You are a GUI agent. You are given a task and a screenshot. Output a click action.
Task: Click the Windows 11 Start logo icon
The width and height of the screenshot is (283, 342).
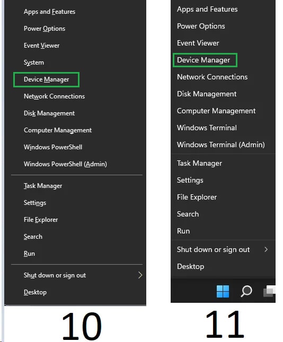click(x=223, y=291)
